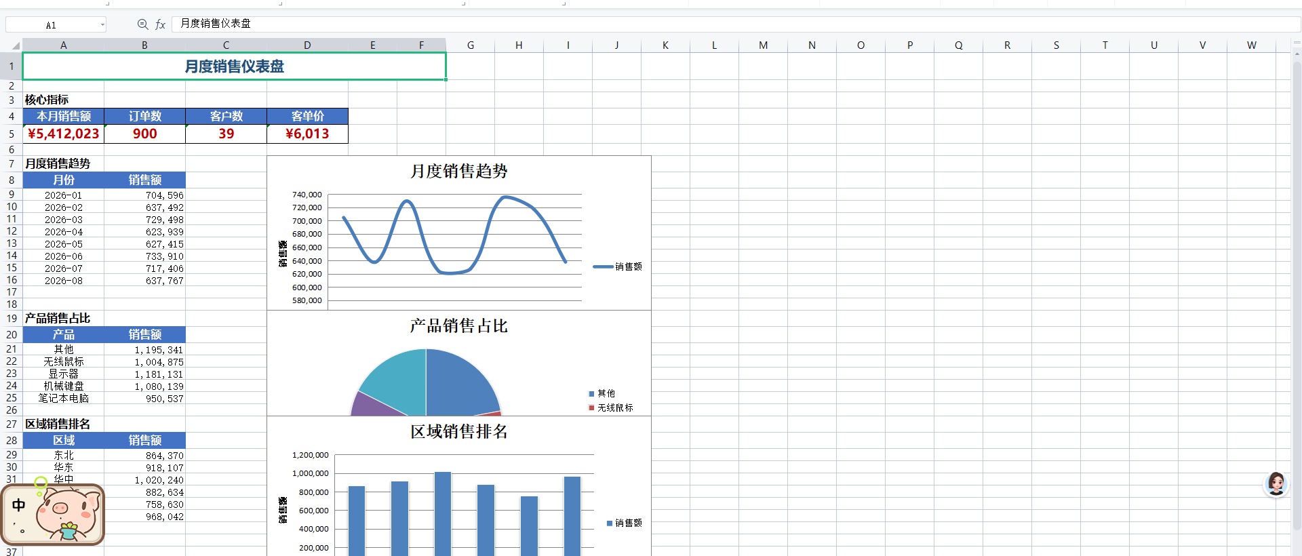The image size is (1302, 556).
Task: Select the 核心指标 heading cell
Action: tap(64, 100)
